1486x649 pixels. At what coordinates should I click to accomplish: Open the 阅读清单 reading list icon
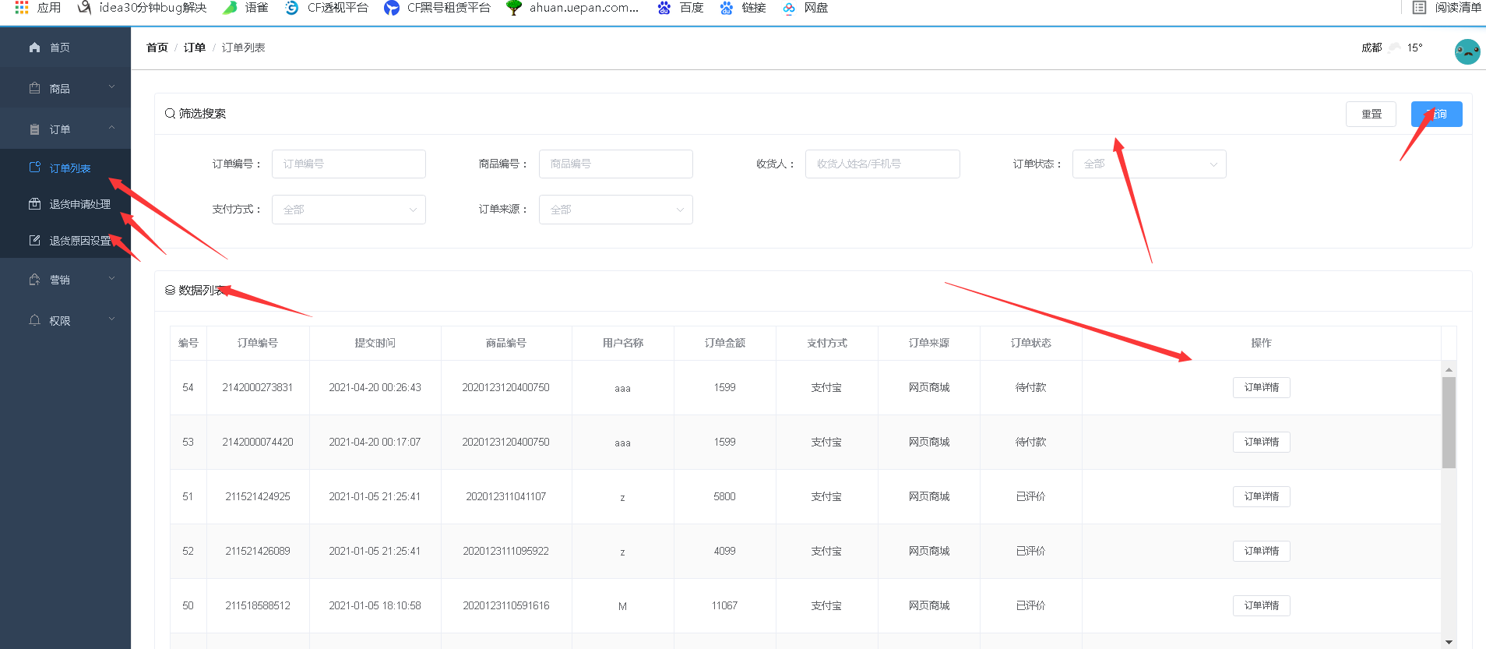1419,7
